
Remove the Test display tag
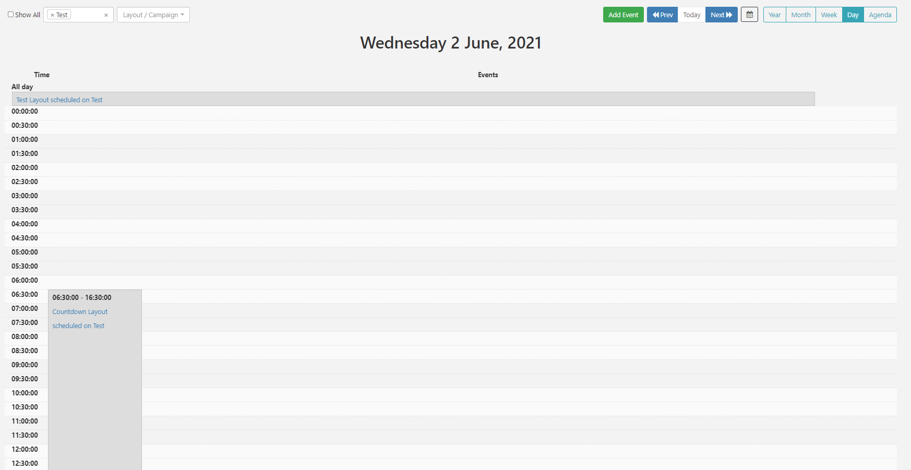click(52, 15)
